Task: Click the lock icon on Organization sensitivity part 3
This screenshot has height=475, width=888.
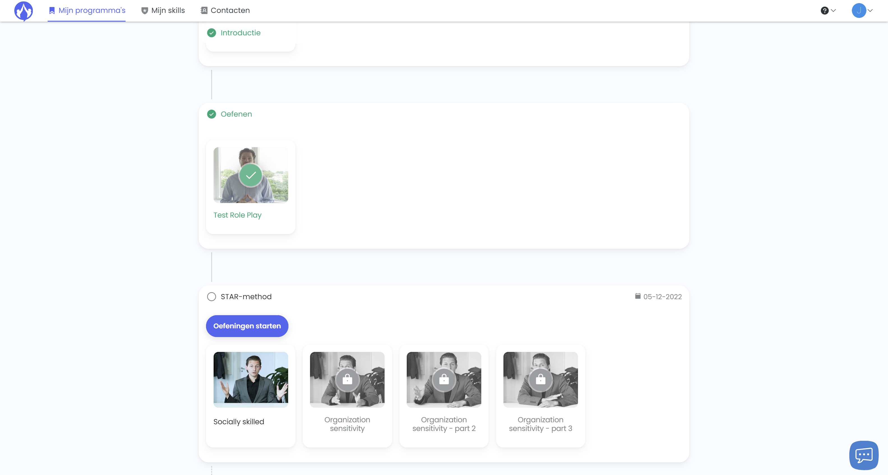Action: (540, 379)
